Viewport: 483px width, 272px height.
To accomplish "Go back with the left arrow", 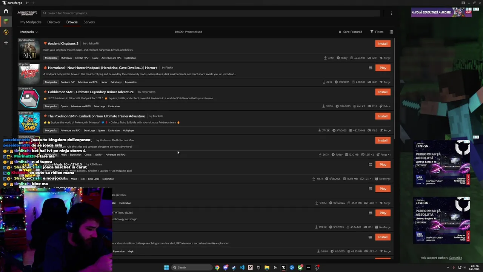I will (27, 3).
